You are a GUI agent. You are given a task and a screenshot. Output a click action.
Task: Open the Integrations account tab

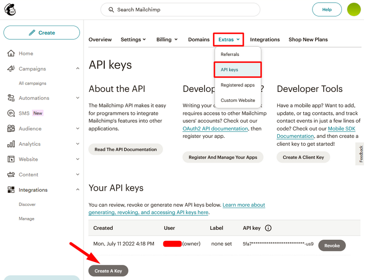265,39
